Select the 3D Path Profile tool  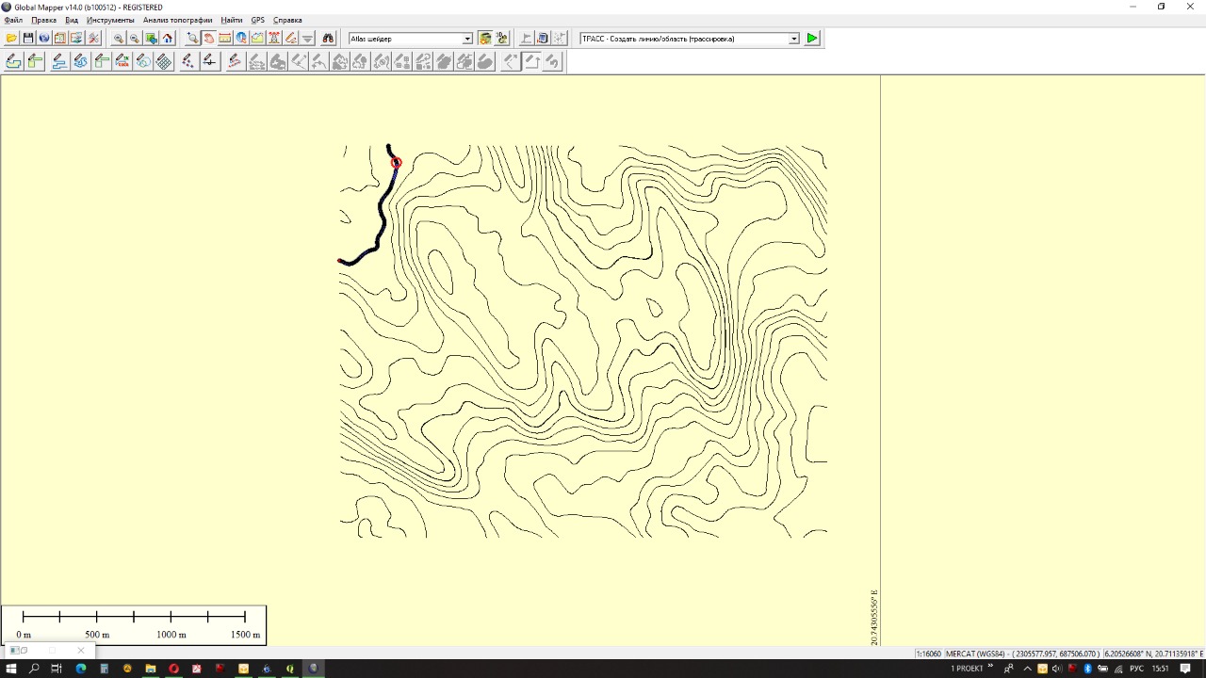pyautogui.click(x=257, y=39)
